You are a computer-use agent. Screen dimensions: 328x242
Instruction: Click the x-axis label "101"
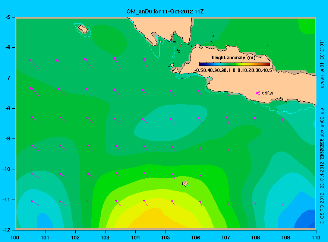pyautogui.click(x=45, y=238)
